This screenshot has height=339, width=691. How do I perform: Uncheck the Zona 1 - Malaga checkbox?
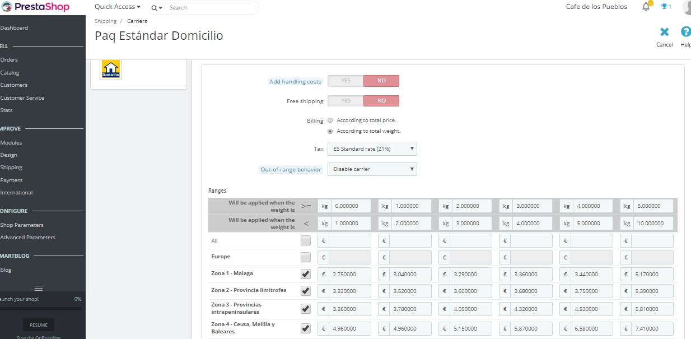(305, 274)
